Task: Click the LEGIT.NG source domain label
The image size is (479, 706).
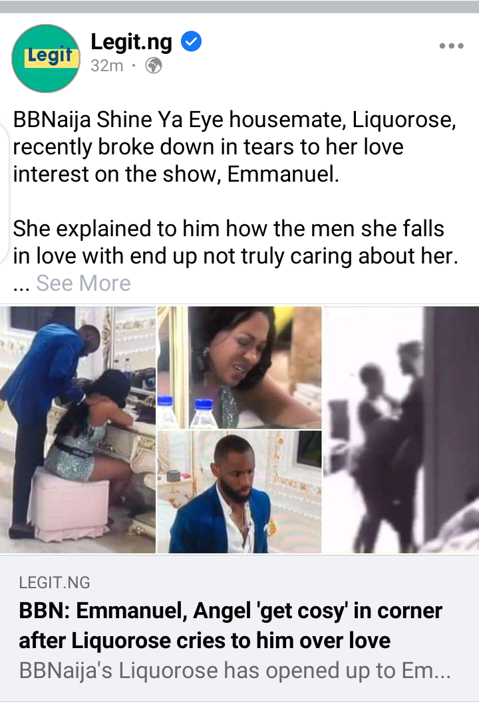Action: click(x=55, y=583)
